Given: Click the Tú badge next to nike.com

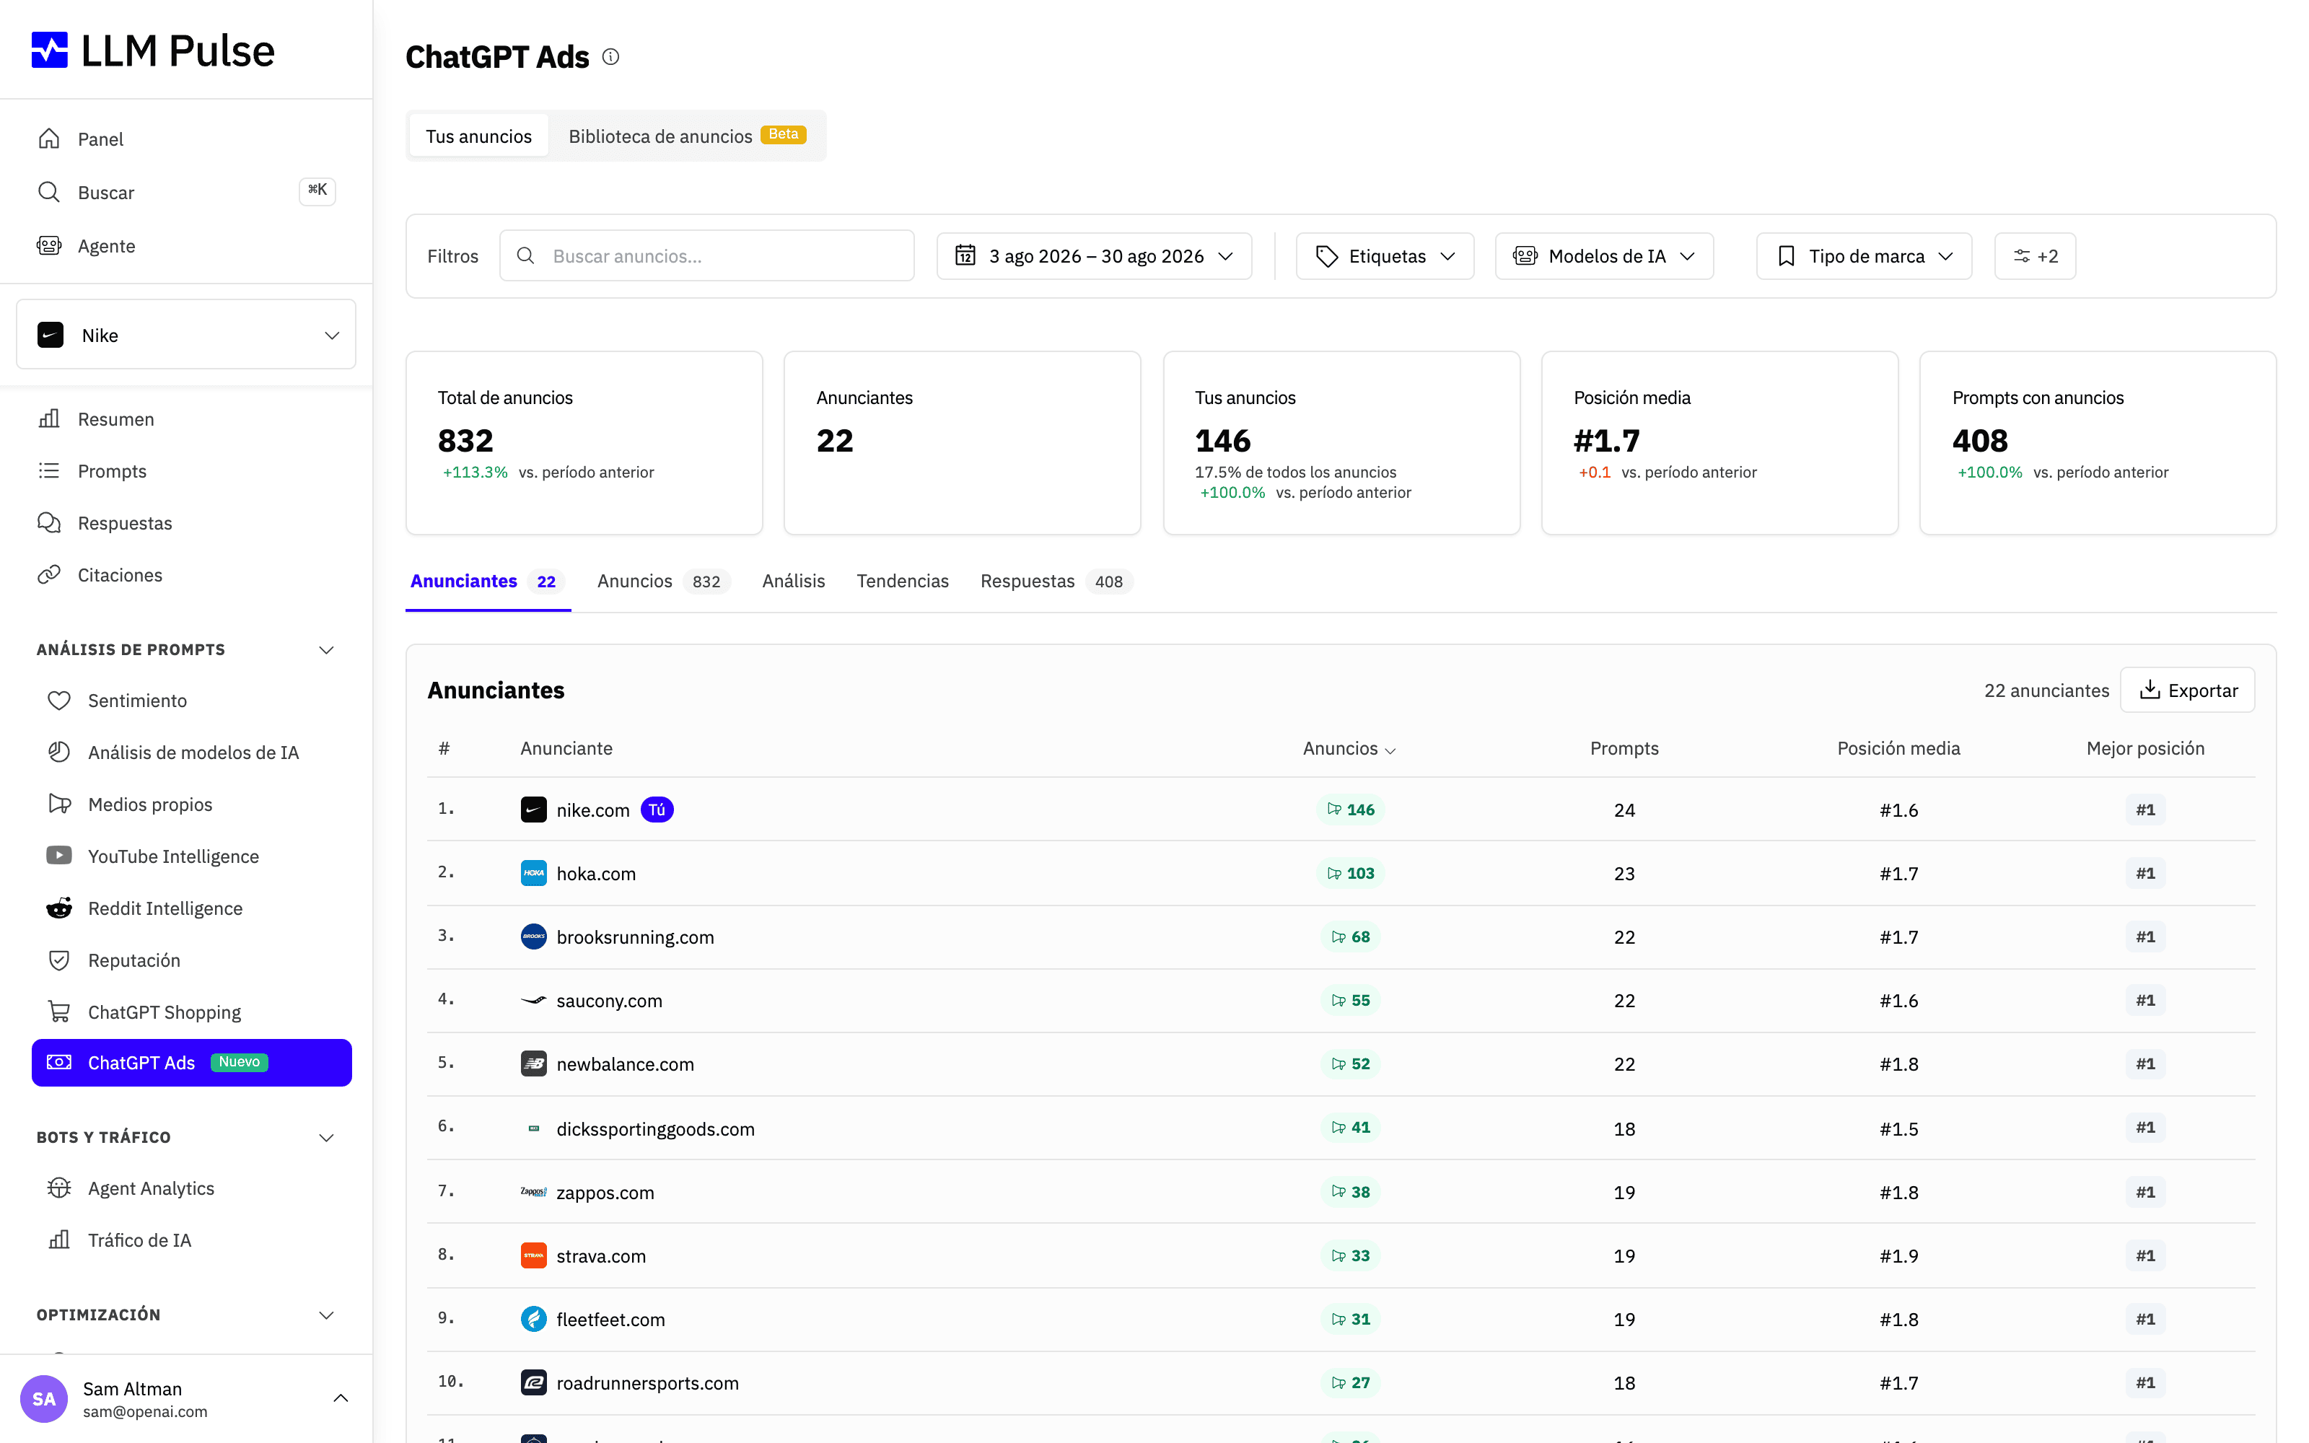Looking at the screenshot, I should (x=657, y=810).
